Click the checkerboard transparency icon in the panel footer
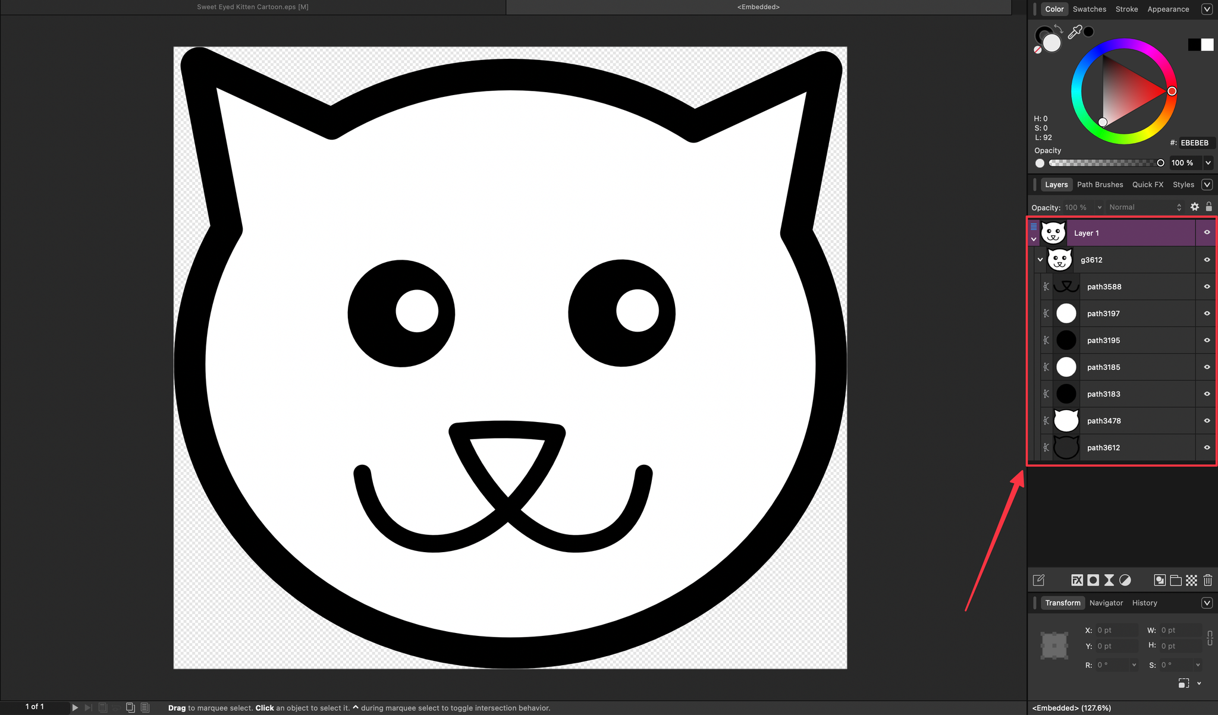 1192,581
